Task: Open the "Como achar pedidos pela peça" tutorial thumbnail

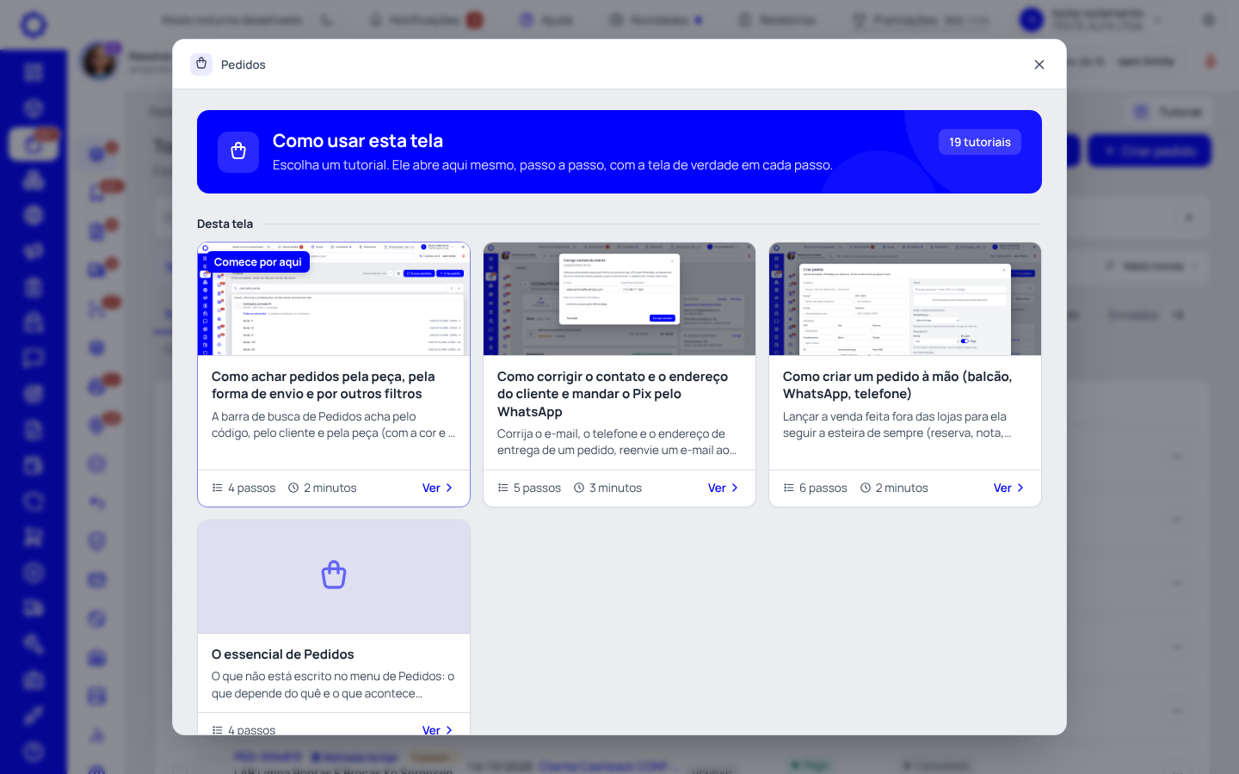Action: (x=334, y=299)
